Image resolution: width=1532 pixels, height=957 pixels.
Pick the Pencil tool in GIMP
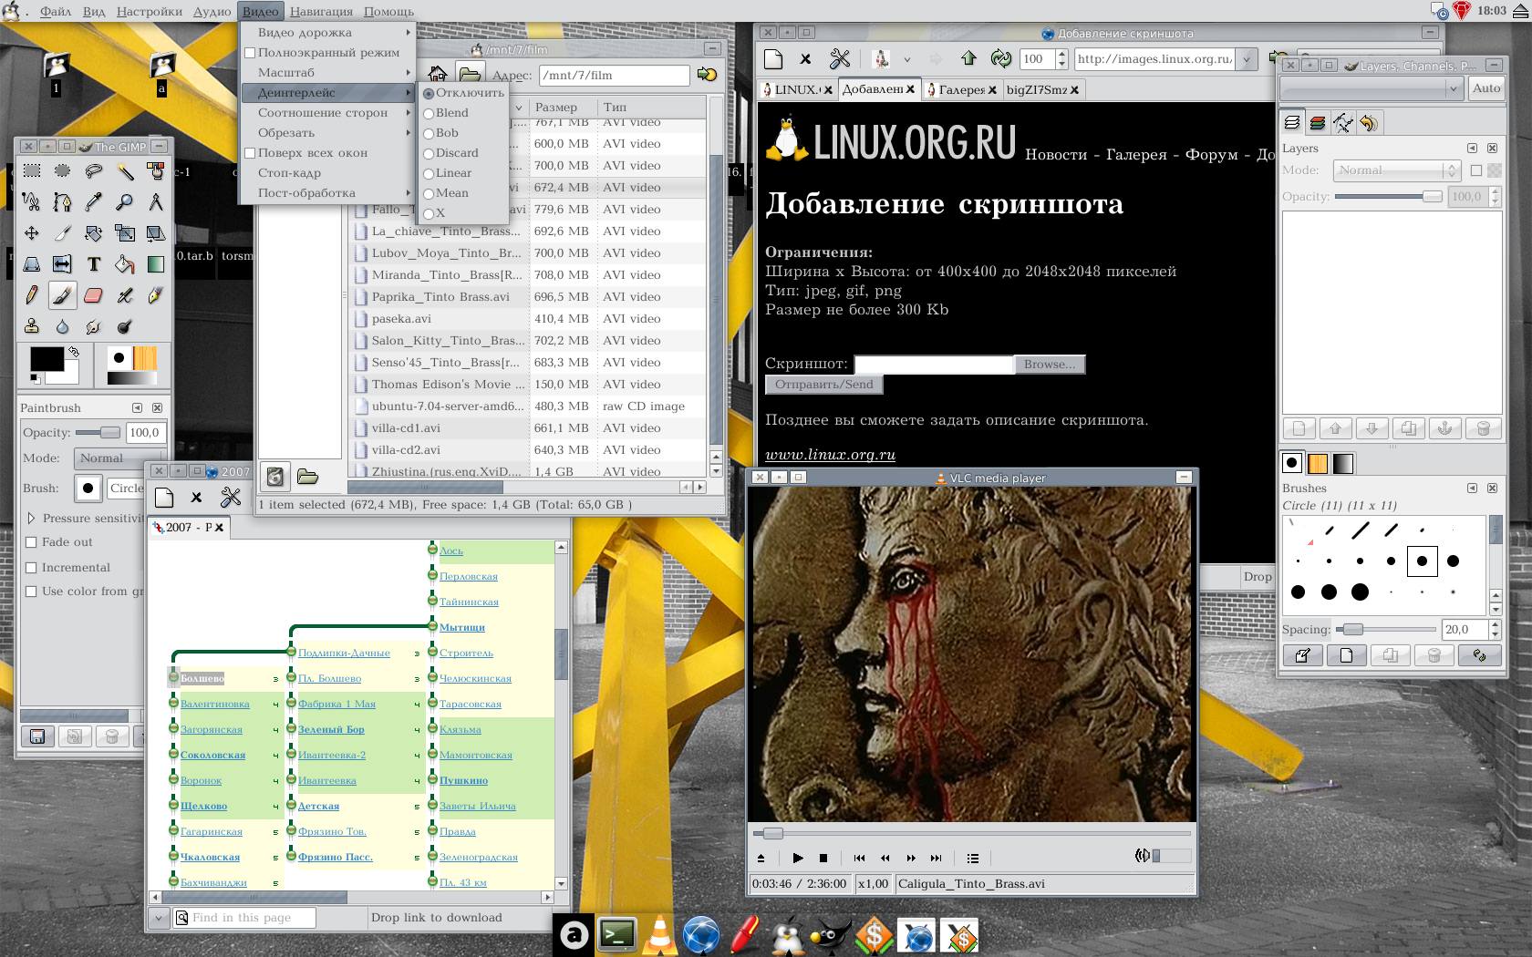(x=31, y=295)
